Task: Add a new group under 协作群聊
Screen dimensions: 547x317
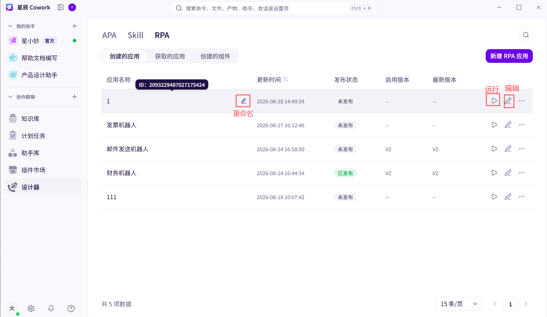Action: pyautogui.click(x=74, y=97)
